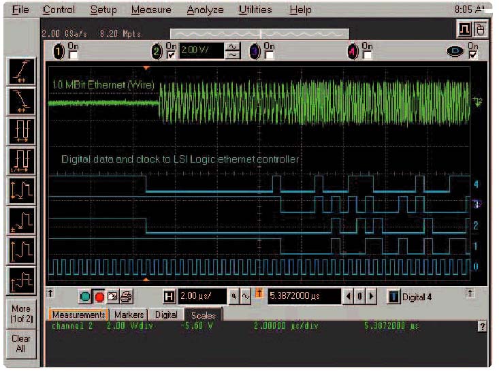This screenshot has height=371, width=499.
Task: Select the seventh measurement icon in sidebar
Action: point(21,251)
